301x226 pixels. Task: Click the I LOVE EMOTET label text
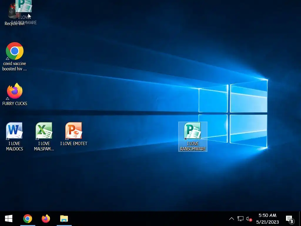(x=74, y=144)
